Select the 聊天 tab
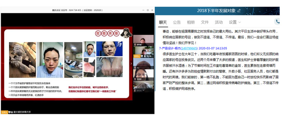The height and width of the screenshot is (131, 287). coord(163,22)
